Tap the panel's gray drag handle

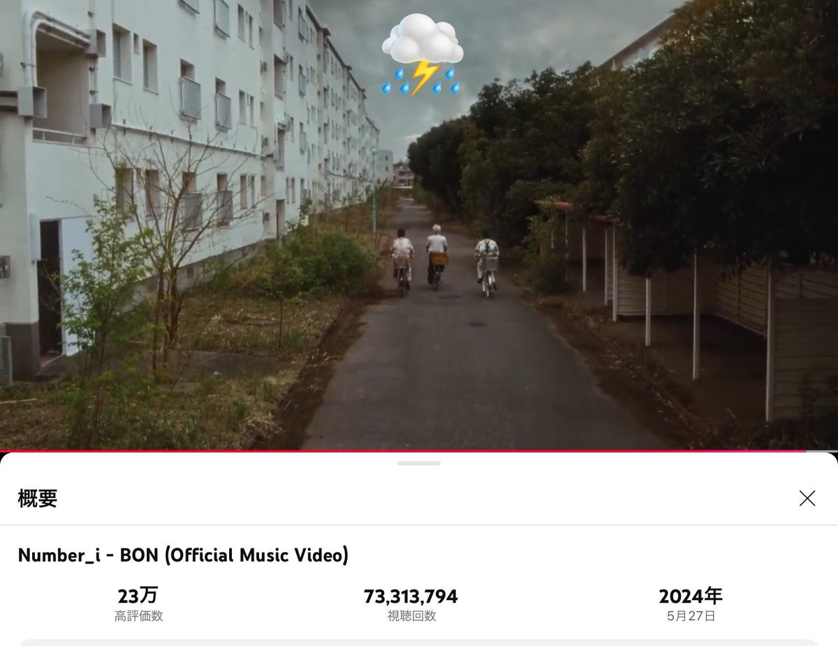(419, 463)
